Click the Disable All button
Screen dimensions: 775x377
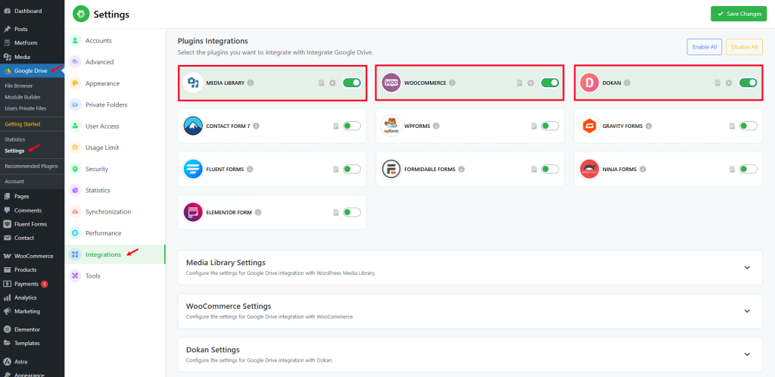point(744,47)
